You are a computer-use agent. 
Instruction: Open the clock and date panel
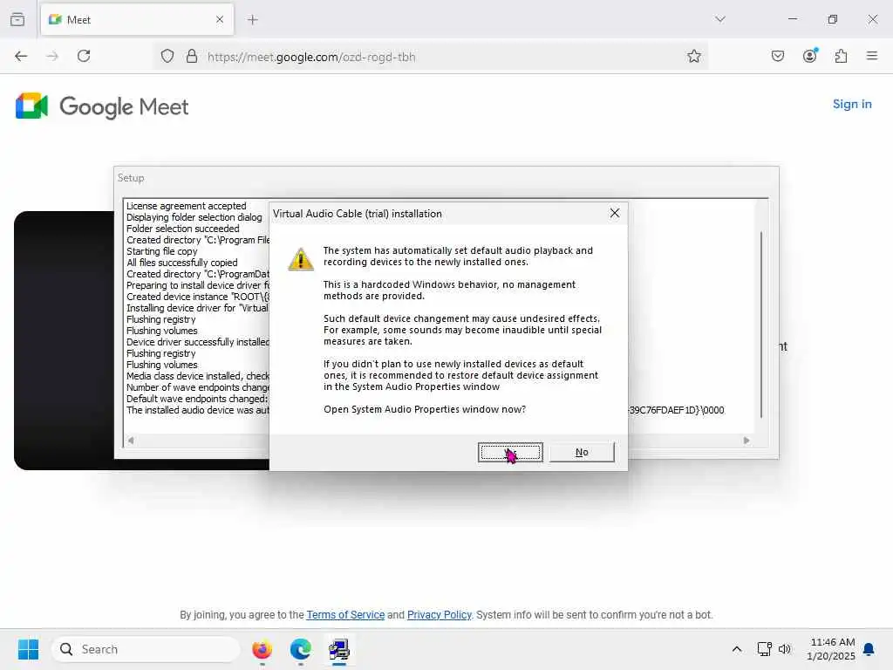point(831,649)
